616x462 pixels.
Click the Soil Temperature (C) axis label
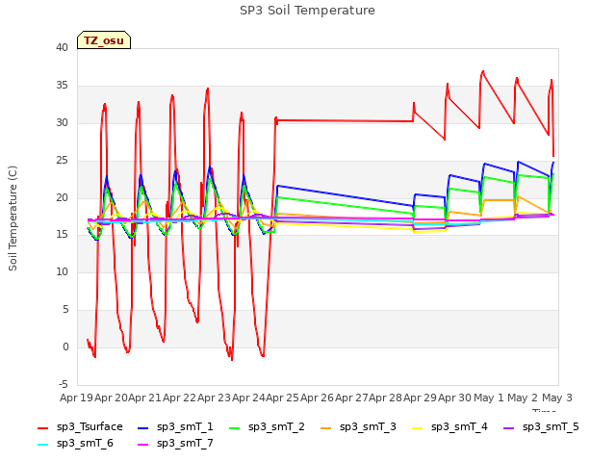pos(13,218)
